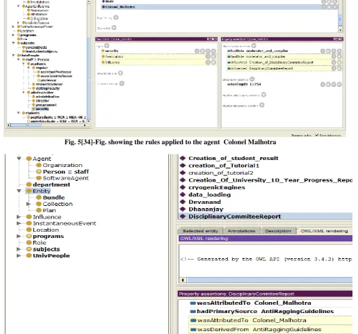Explain-inference button on the security type row
This screenshot has height=334, width=358.
[x=197, y=51]
